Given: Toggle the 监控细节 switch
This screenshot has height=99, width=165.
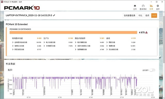Looking at the screenshot, I should (152, 70).
